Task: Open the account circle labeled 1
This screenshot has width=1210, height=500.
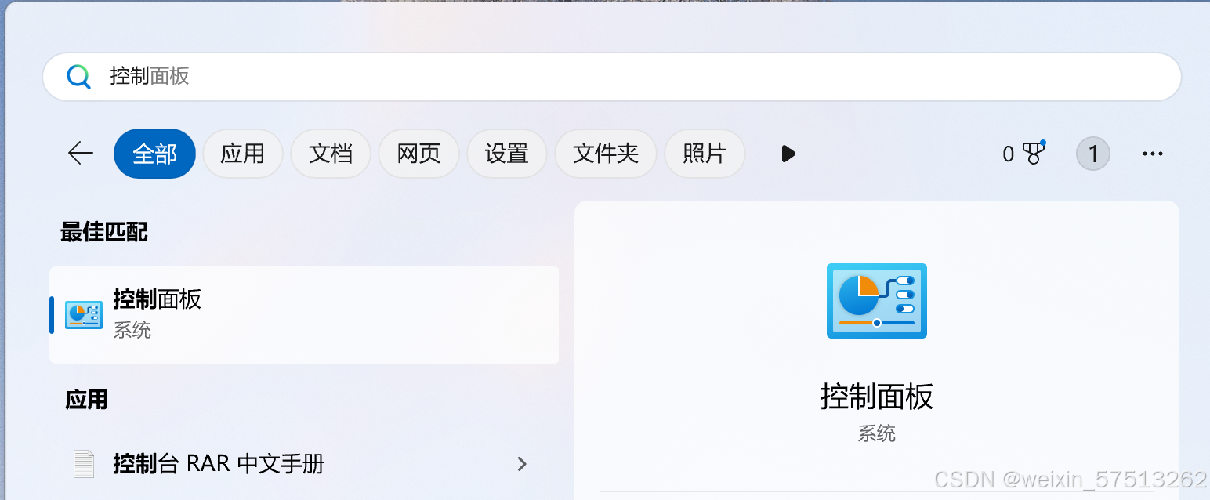Action: coord(1093,154)
